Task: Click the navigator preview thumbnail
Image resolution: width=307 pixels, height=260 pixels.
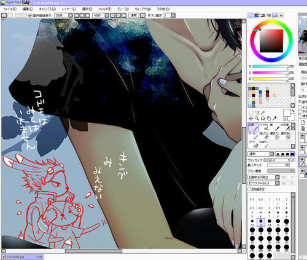Action: pos(303,34)
